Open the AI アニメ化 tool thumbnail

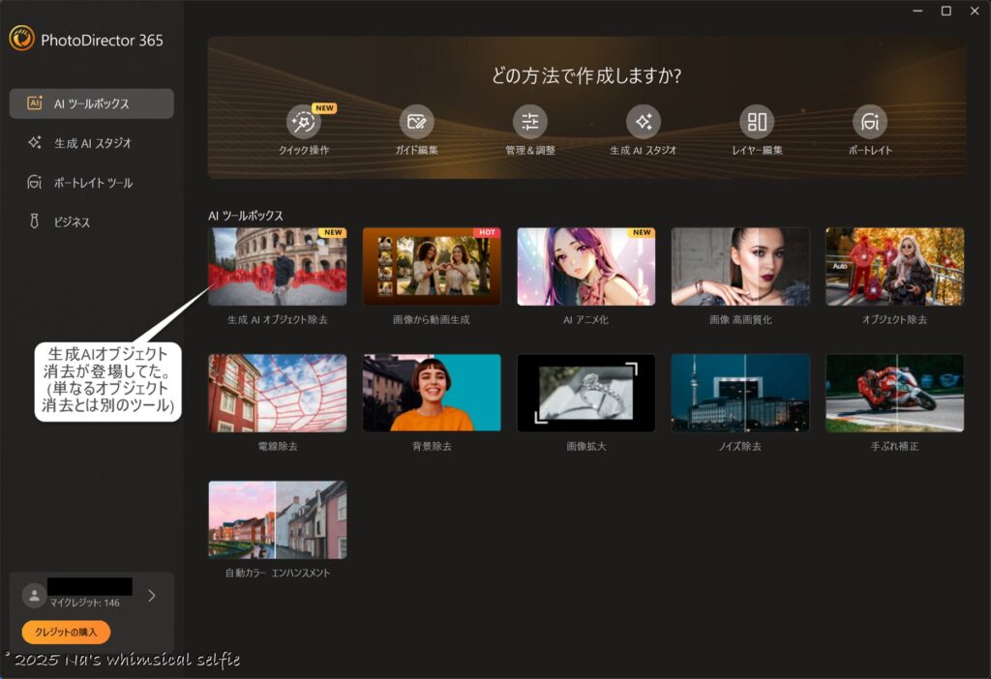coord(586,267)
